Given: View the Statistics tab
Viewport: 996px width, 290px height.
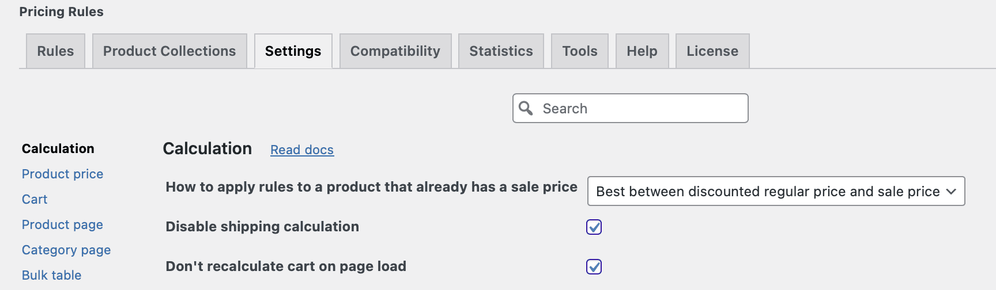Looking at the screenshot, I should [x=501, y=51].
